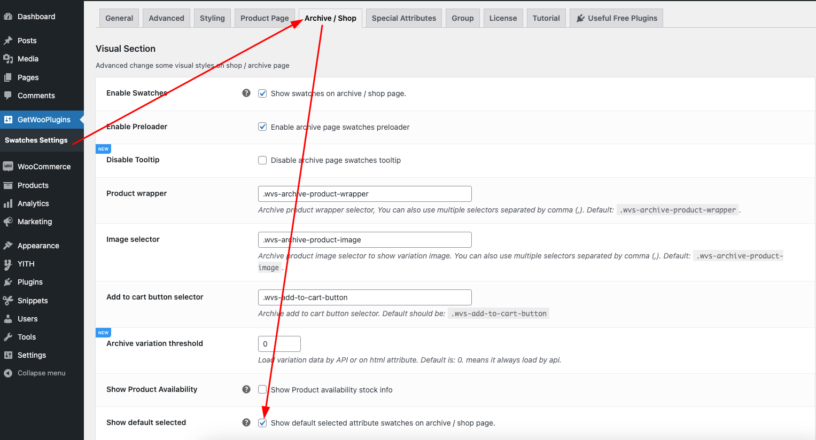Open the GetWooPlugins menu label

(44, 120)
